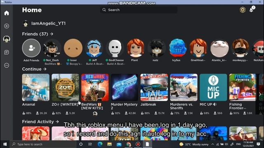Open friend Plant avatar
The width and height of the screenshot is (264, 148).
click(136, 48)
